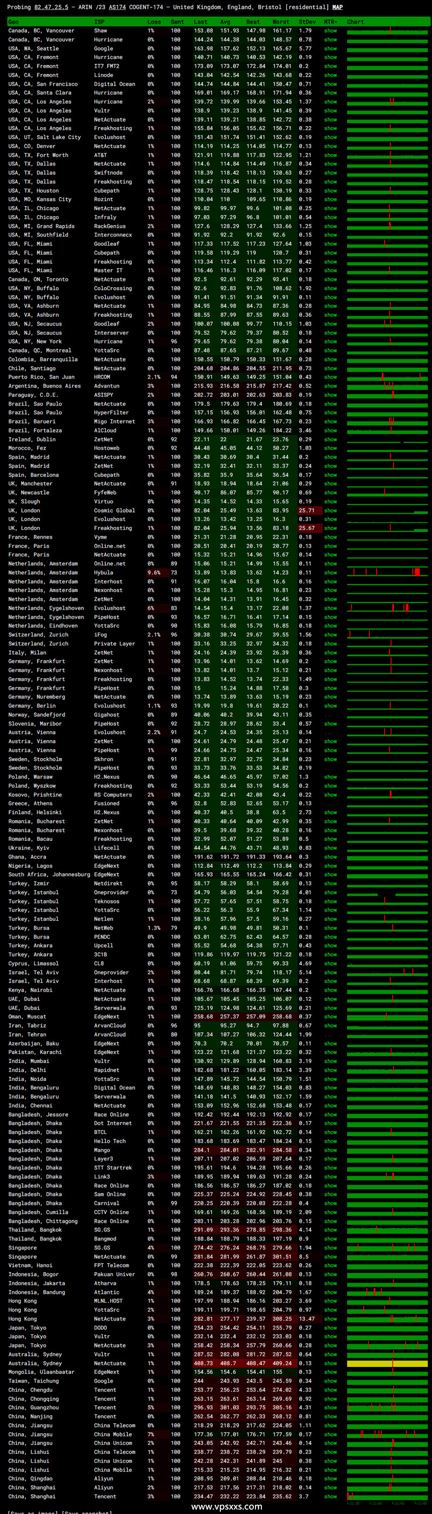Show MTR for Rozint Kansas City row

click(x=330, y=199)
